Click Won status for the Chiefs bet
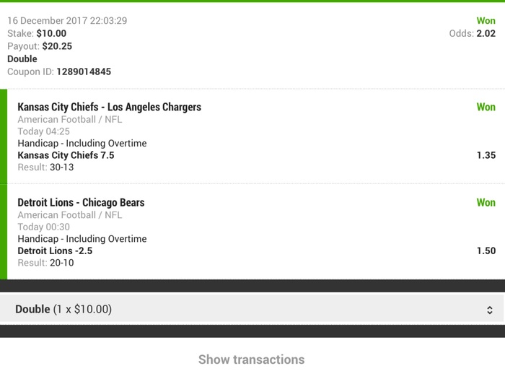505x379 pixels. pos(486,107)
